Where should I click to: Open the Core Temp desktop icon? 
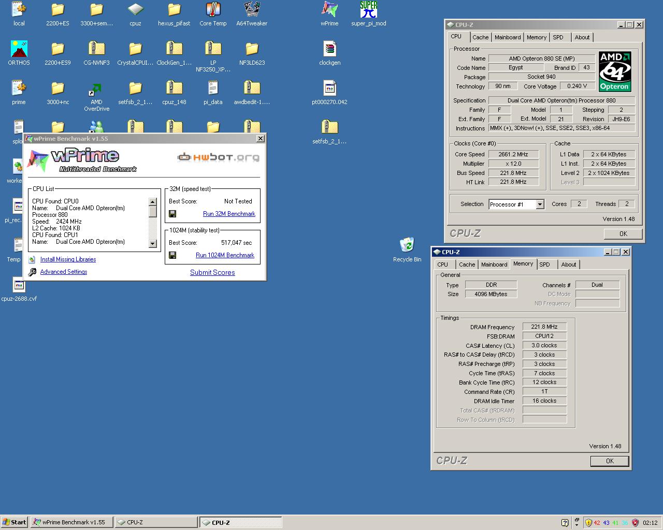[x=213, y=14]
